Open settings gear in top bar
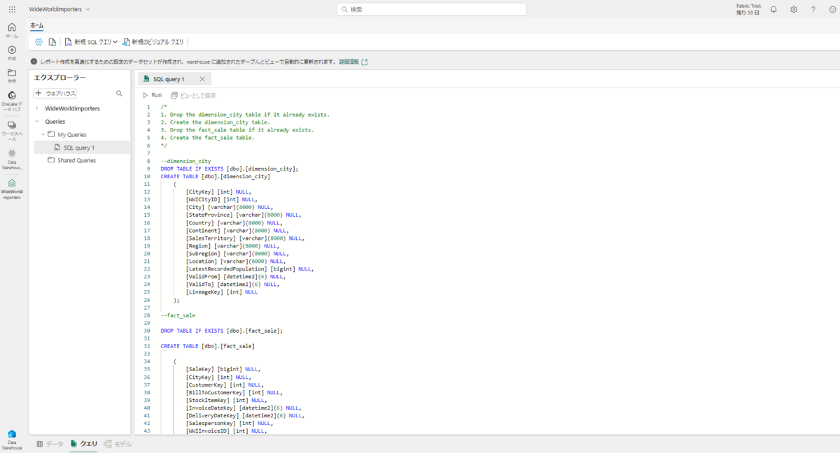Screen dimensions: 840x453 (794, 9)
